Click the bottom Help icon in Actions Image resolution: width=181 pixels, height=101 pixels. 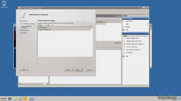(x=124, y=56)
